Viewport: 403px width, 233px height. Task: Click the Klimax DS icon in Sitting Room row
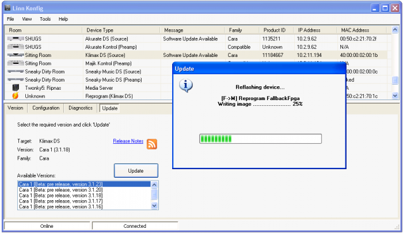click(16, 55)
